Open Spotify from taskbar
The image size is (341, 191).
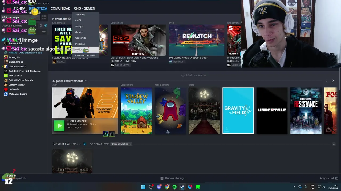174,187
